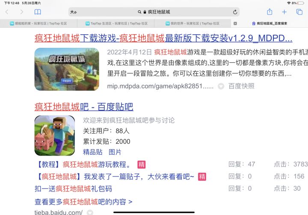Close the current tab with X icon
The width and height of the screenshot is (308, 215).
point(235,24)
